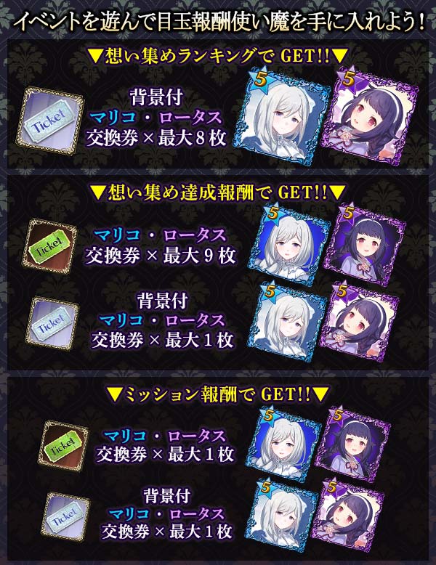This screenshot has width=436, height=565.
Task: Click the 交換券×最大8枚 text
Action: pyautogui.click(x=156, y=138)
